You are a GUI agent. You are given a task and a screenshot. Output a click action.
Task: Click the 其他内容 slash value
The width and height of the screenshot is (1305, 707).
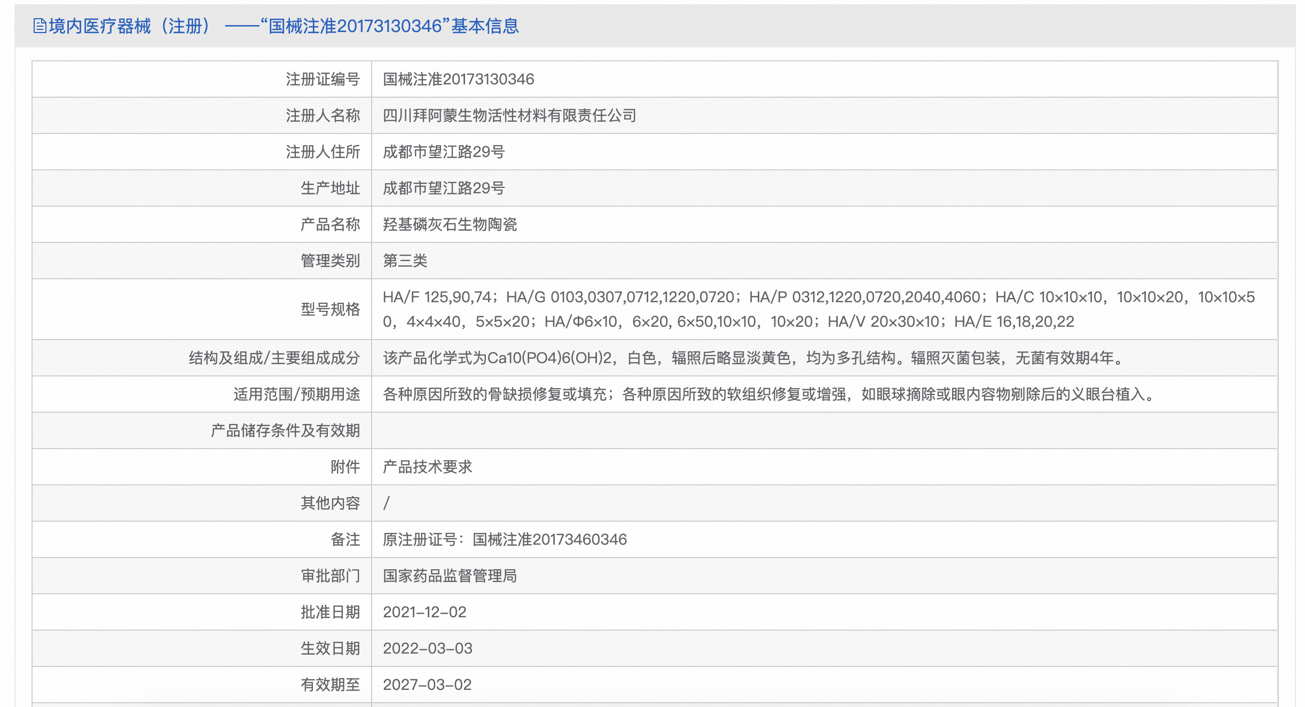[387, 503]
